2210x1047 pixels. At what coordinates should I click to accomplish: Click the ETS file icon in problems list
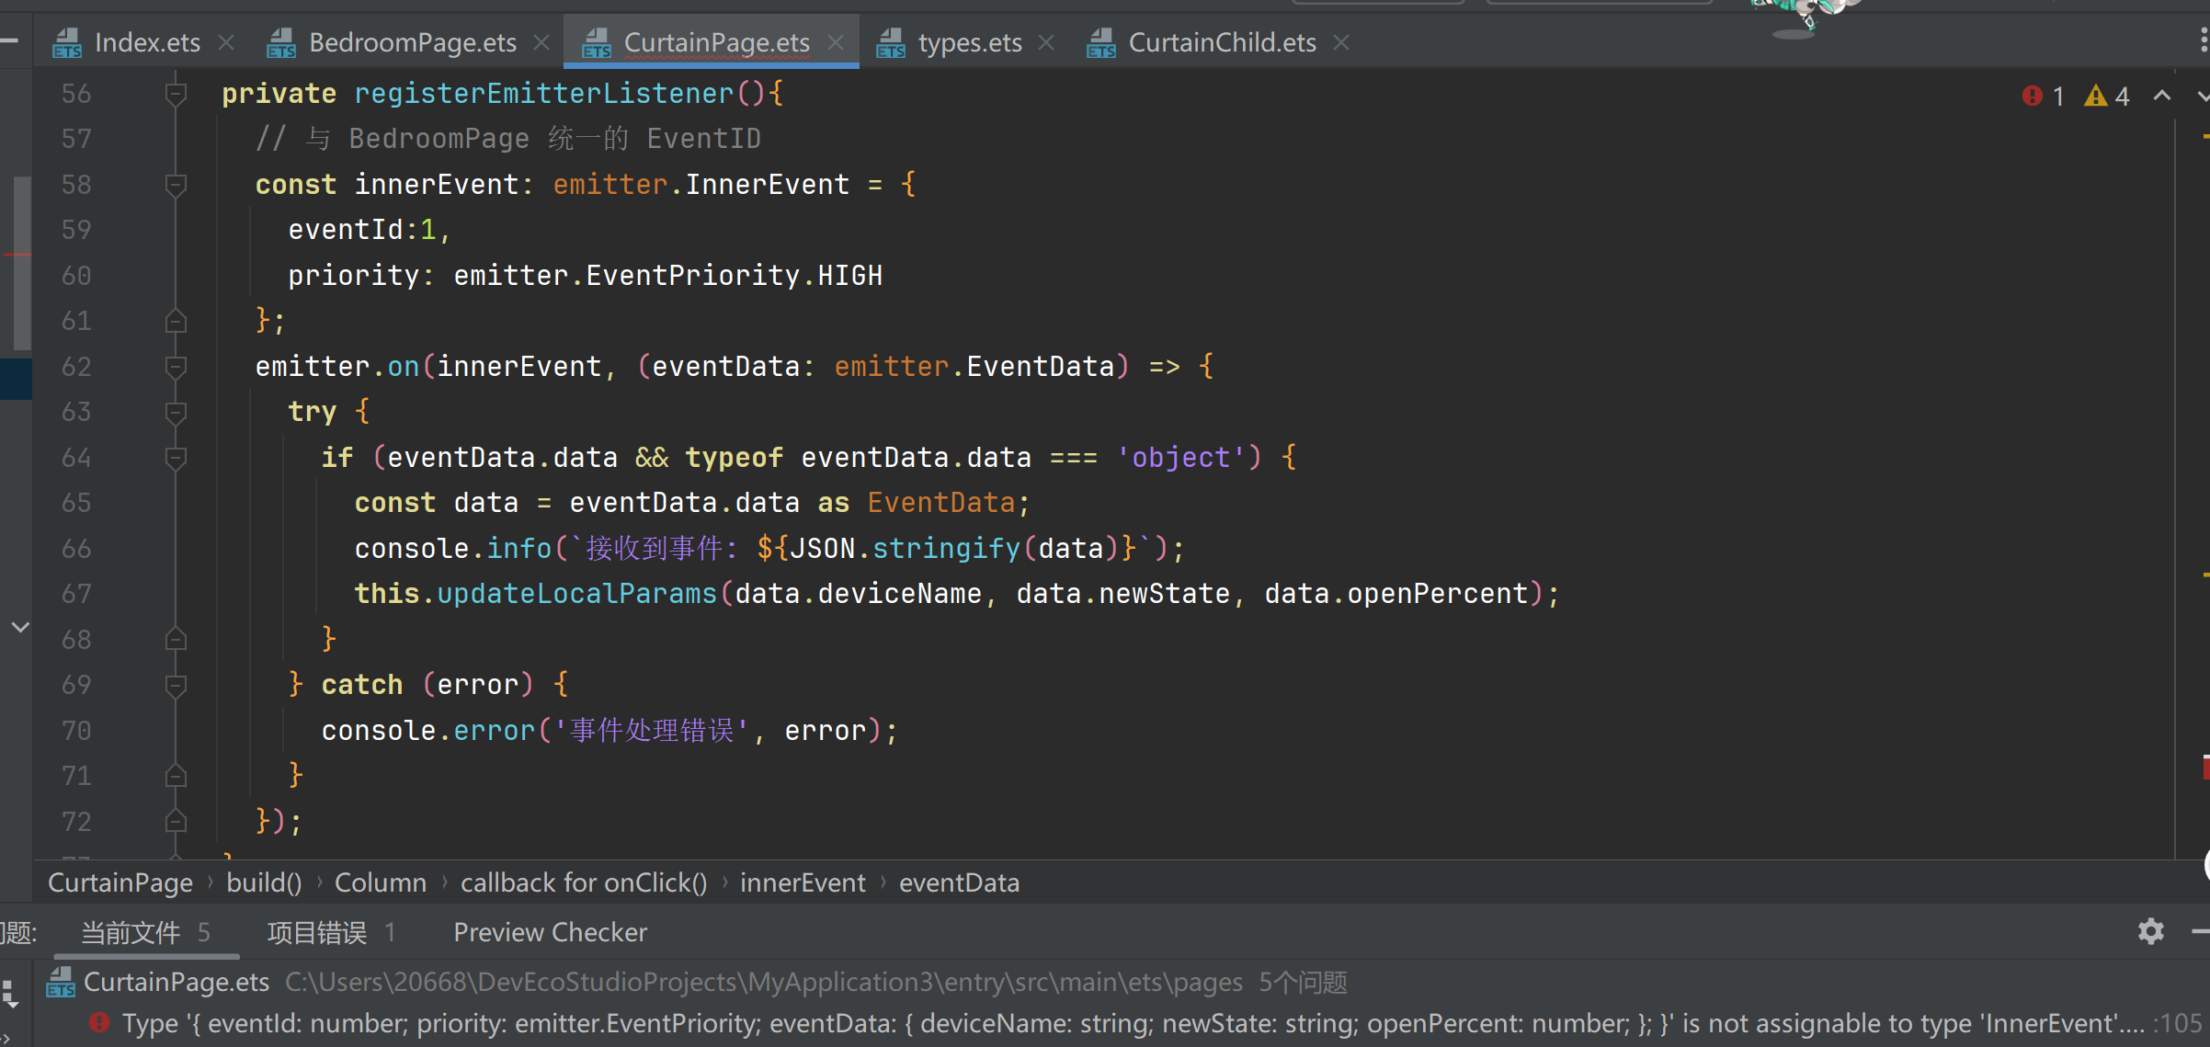tap(61, 982)
